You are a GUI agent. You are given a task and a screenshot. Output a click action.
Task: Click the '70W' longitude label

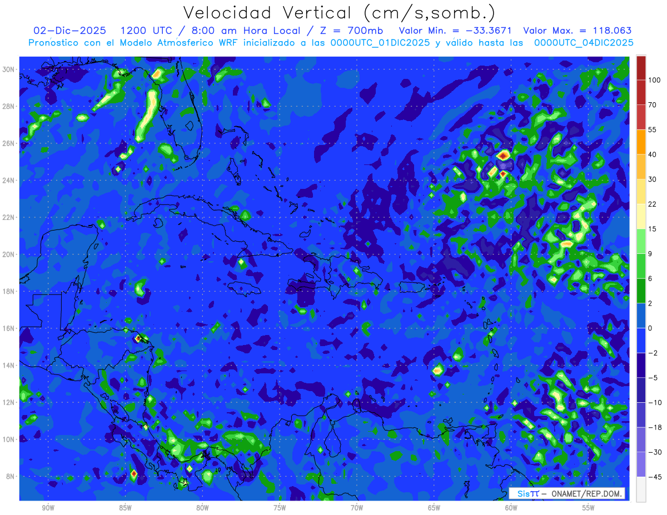(x=357, y=508)
